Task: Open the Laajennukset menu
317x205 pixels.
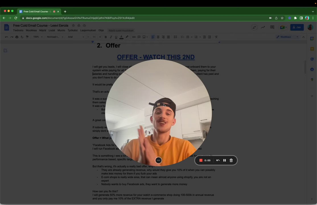Action: (88, 30)
